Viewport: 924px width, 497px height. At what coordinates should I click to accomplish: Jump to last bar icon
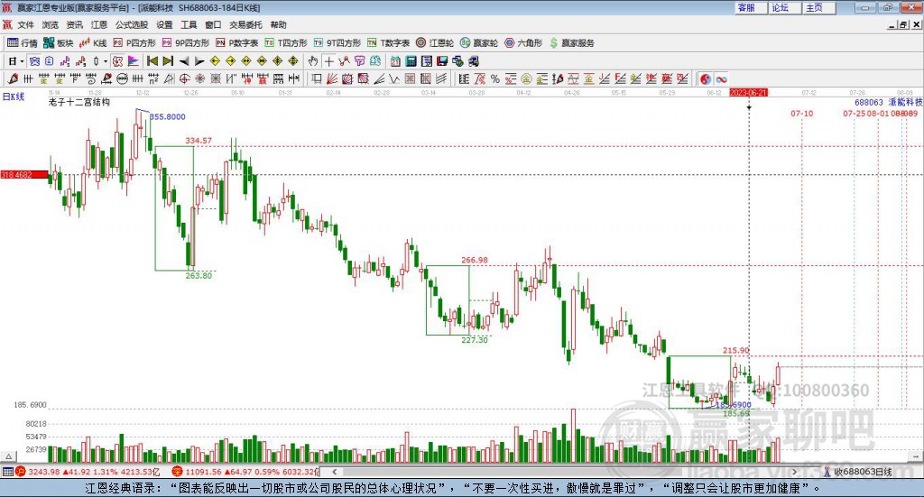point(168,61)
